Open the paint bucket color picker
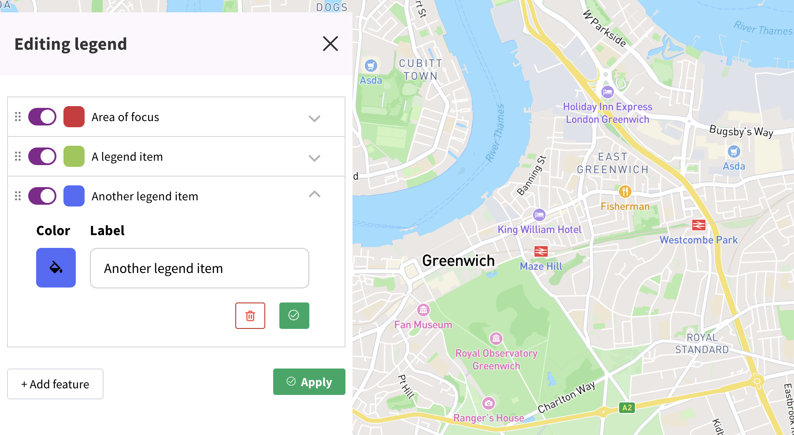This screenshot has height=435, width=794. pos(56,268)
